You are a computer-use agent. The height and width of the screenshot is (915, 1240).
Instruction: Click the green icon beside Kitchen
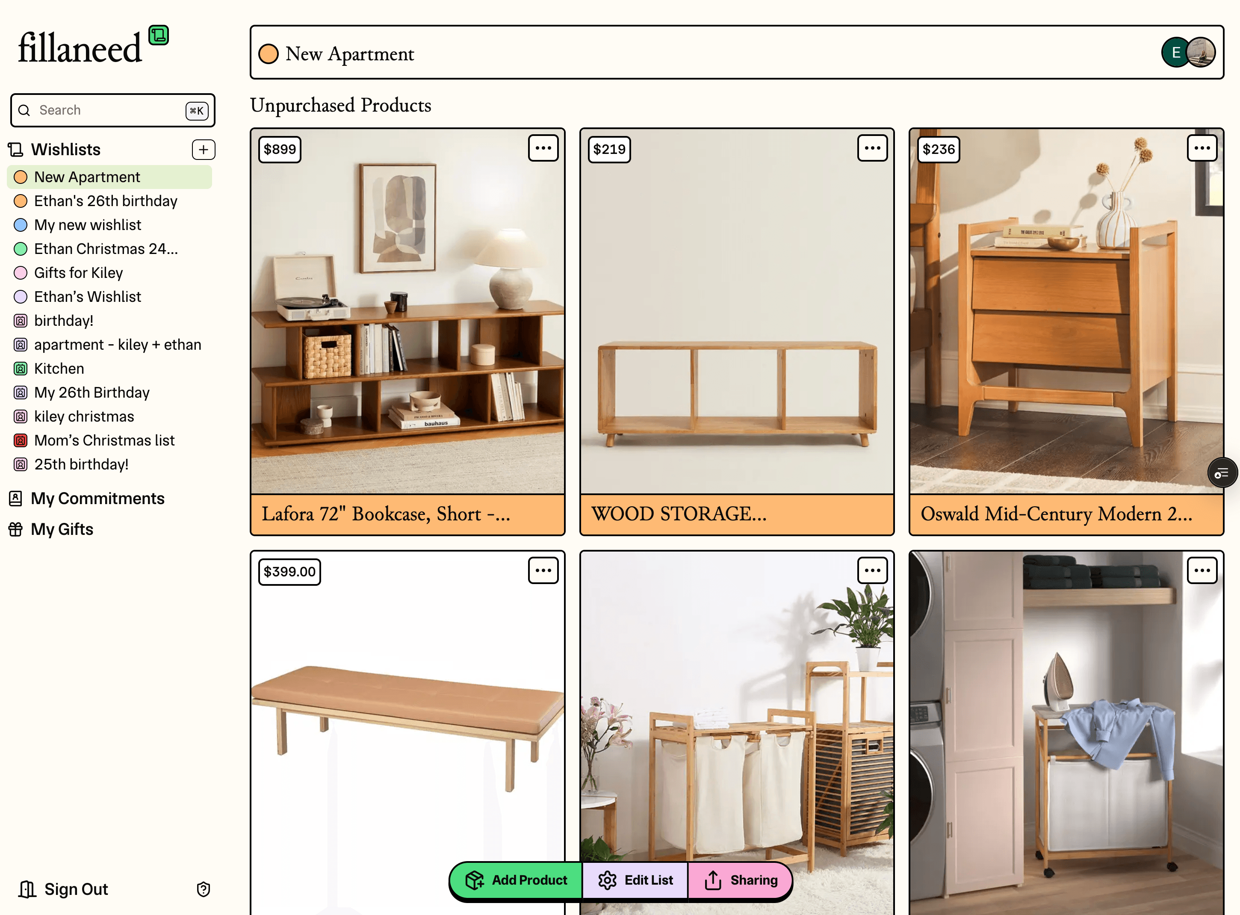(21, 368)
